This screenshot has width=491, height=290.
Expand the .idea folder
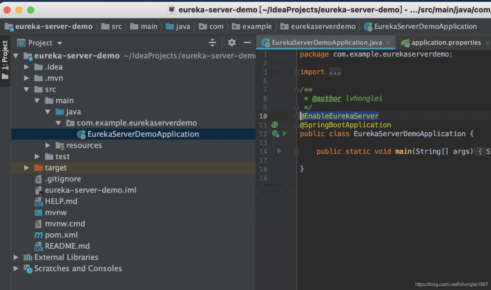pos(26,67)
